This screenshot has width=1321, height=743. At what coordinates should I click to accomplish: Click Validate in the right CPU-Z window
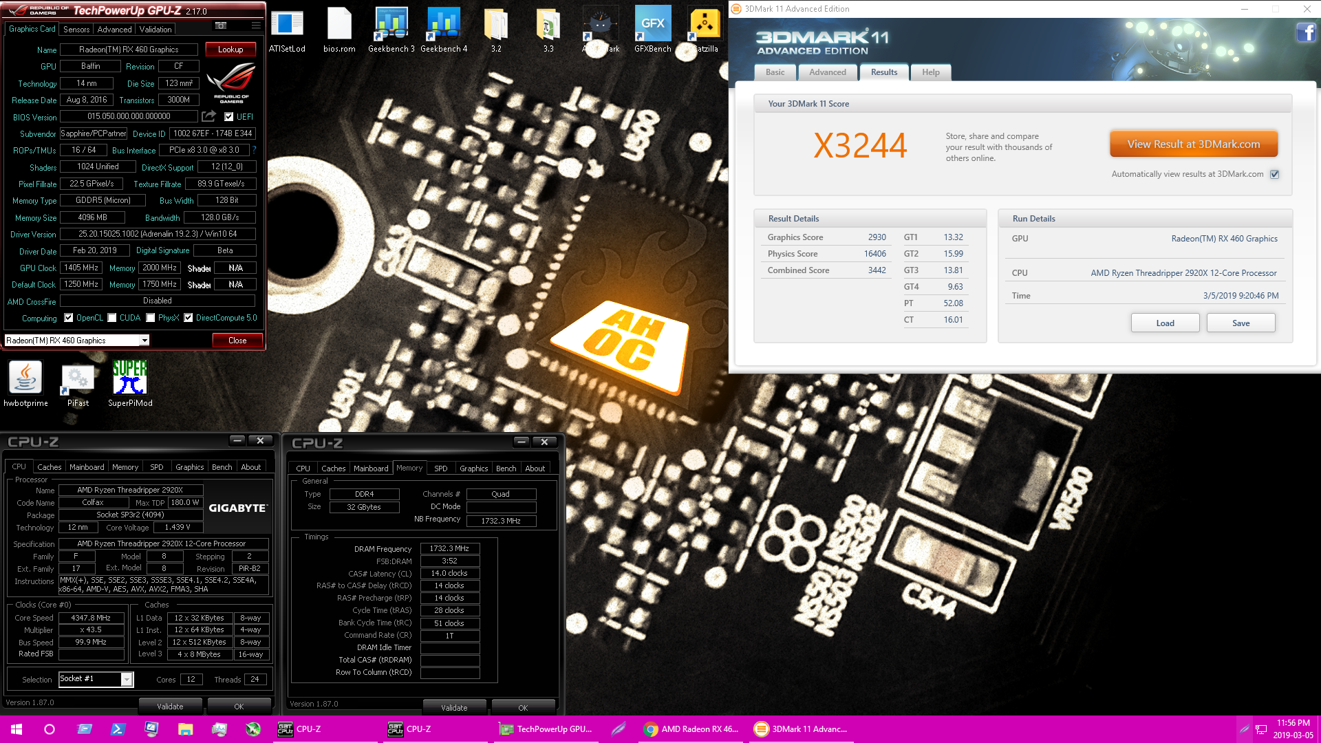(454, 708)
